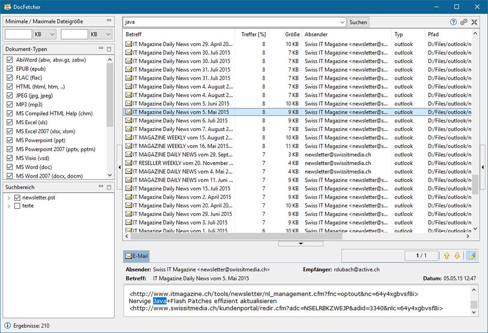The image size is (488, 333).
Task: Click envelope icon of the 5. Juni 2015 mail
Action: 129,103
